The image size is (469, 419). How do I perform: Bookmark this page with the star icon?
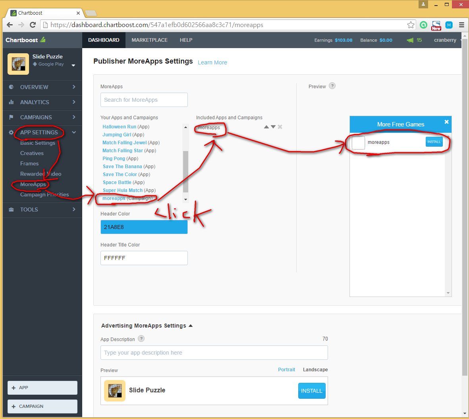tap(411, 25)
